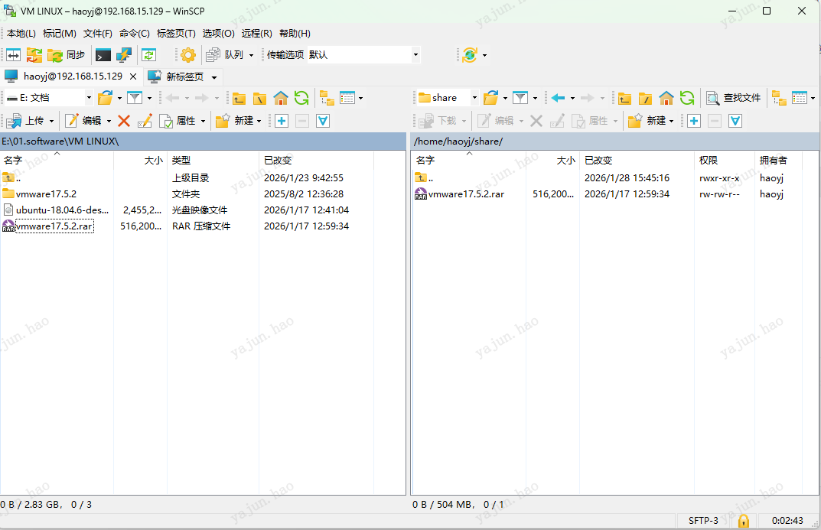Select local file ubuntu-18.04.6-des...
This screenshot has width=821, height=530.
(62, 210)
